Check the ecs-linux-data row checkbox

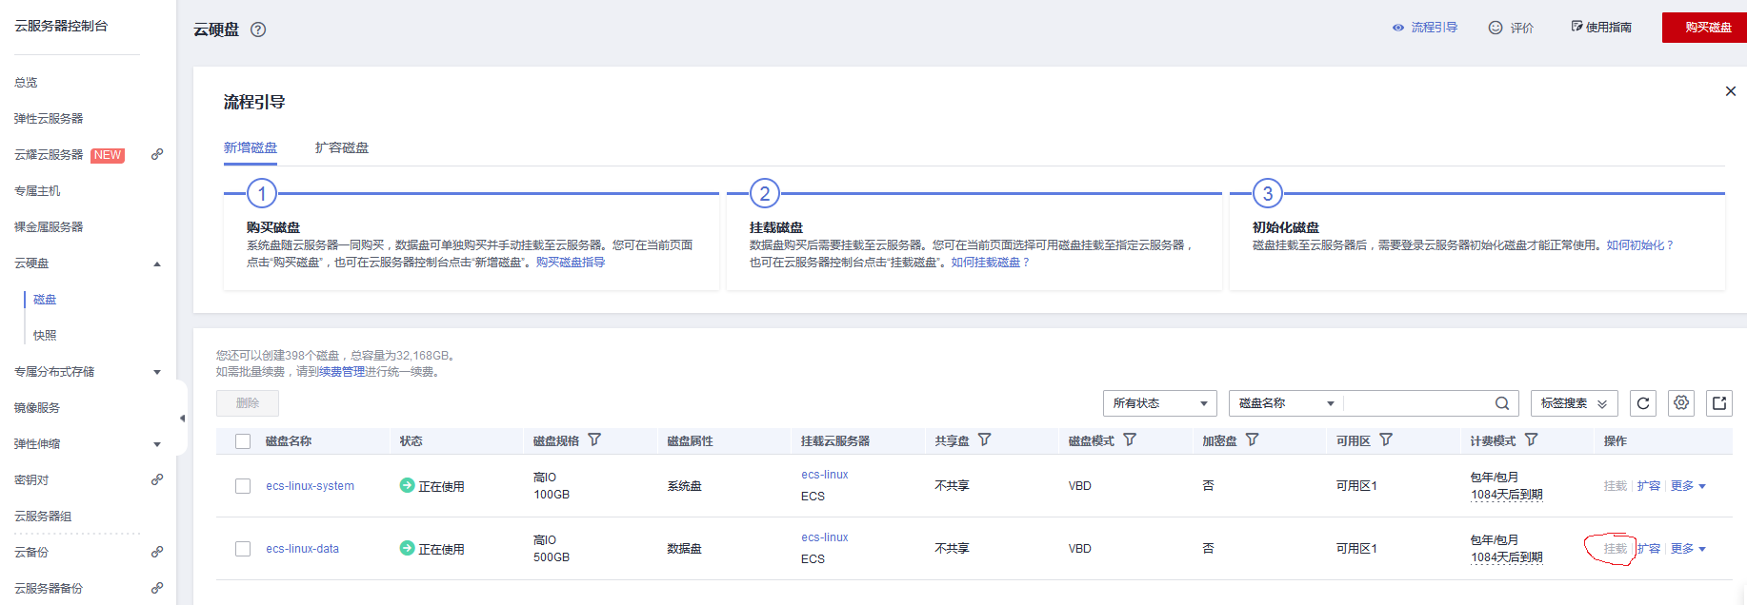point(243,549)
